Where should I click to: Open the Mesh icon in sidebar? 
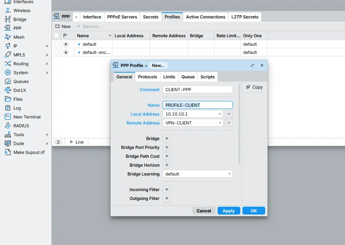tap(7, 37)
